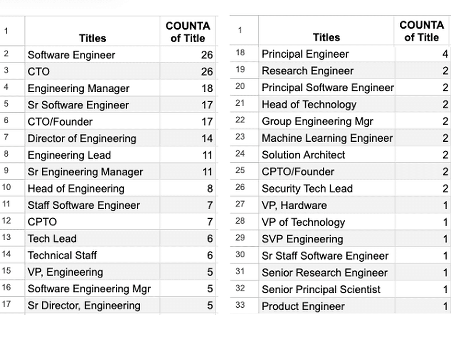Click the Sr Director, Engineering cell

tap(92, 305)
